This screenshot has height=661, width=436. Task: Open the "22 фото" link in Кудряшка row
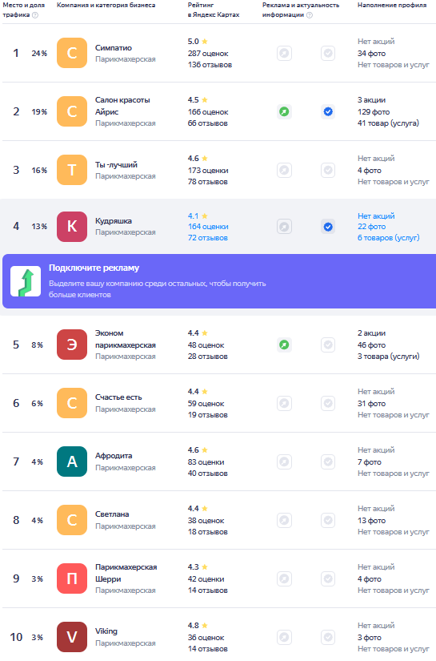pos(372,227)
